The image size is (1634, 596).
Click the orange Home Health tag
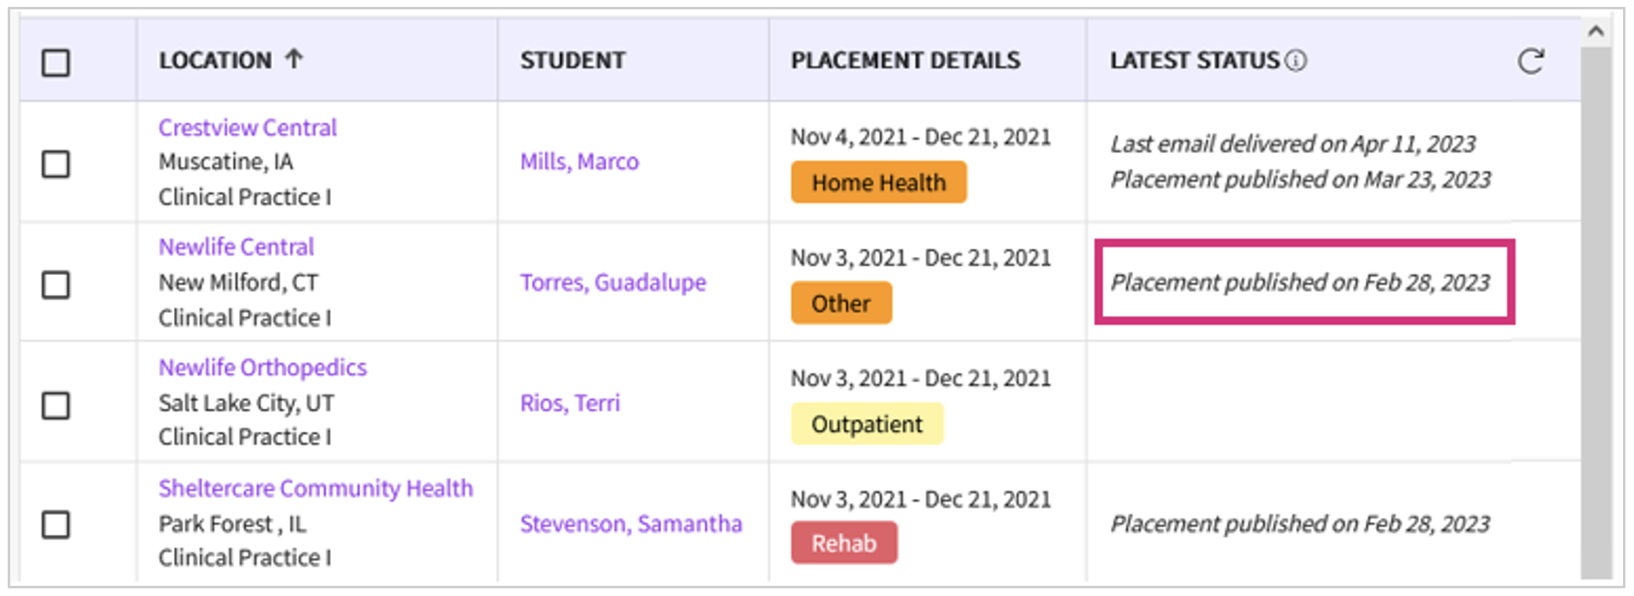pyautogui.click(x=878, y=183)
